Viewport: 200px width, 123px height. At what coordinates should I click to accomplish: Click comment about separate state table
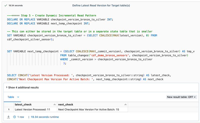[80, 31]
